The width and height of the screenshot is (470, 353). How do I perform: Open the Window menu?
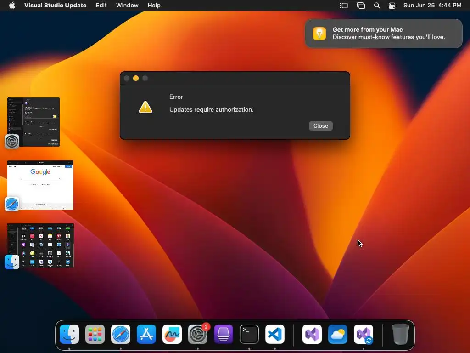click(127, 5)
